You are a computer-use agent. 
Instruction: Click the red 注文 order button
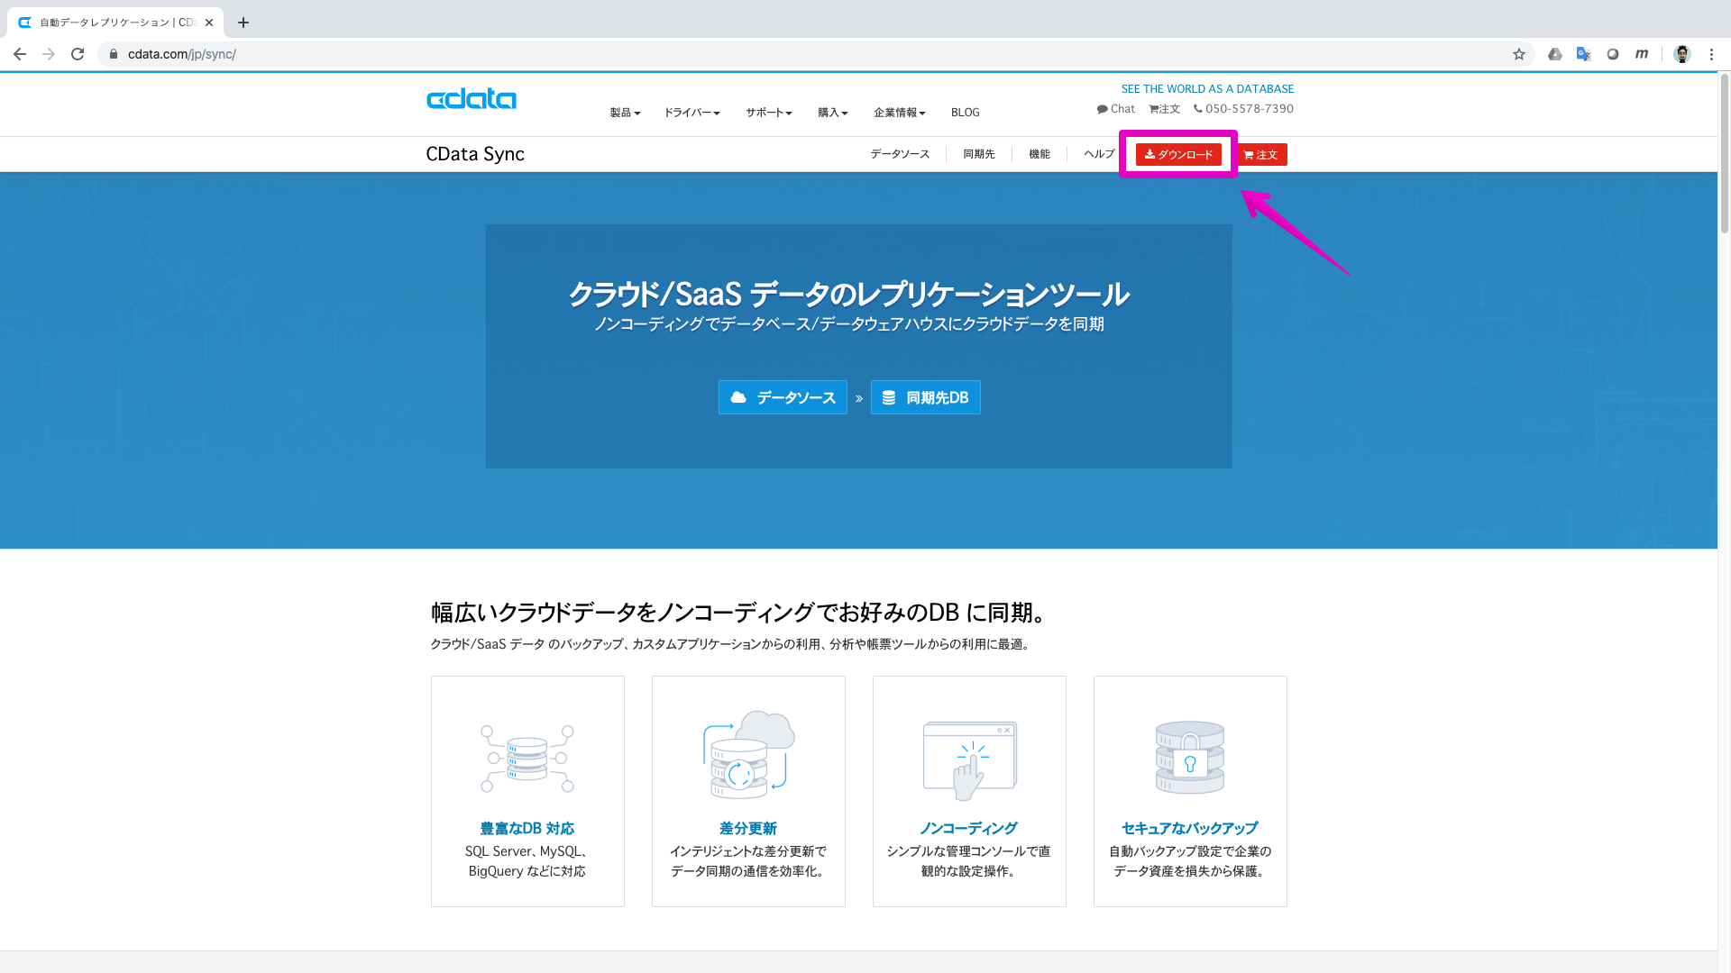(1261, 154)
